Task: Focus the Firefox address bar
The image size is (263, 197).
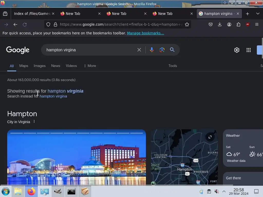Action: [121, 24]
